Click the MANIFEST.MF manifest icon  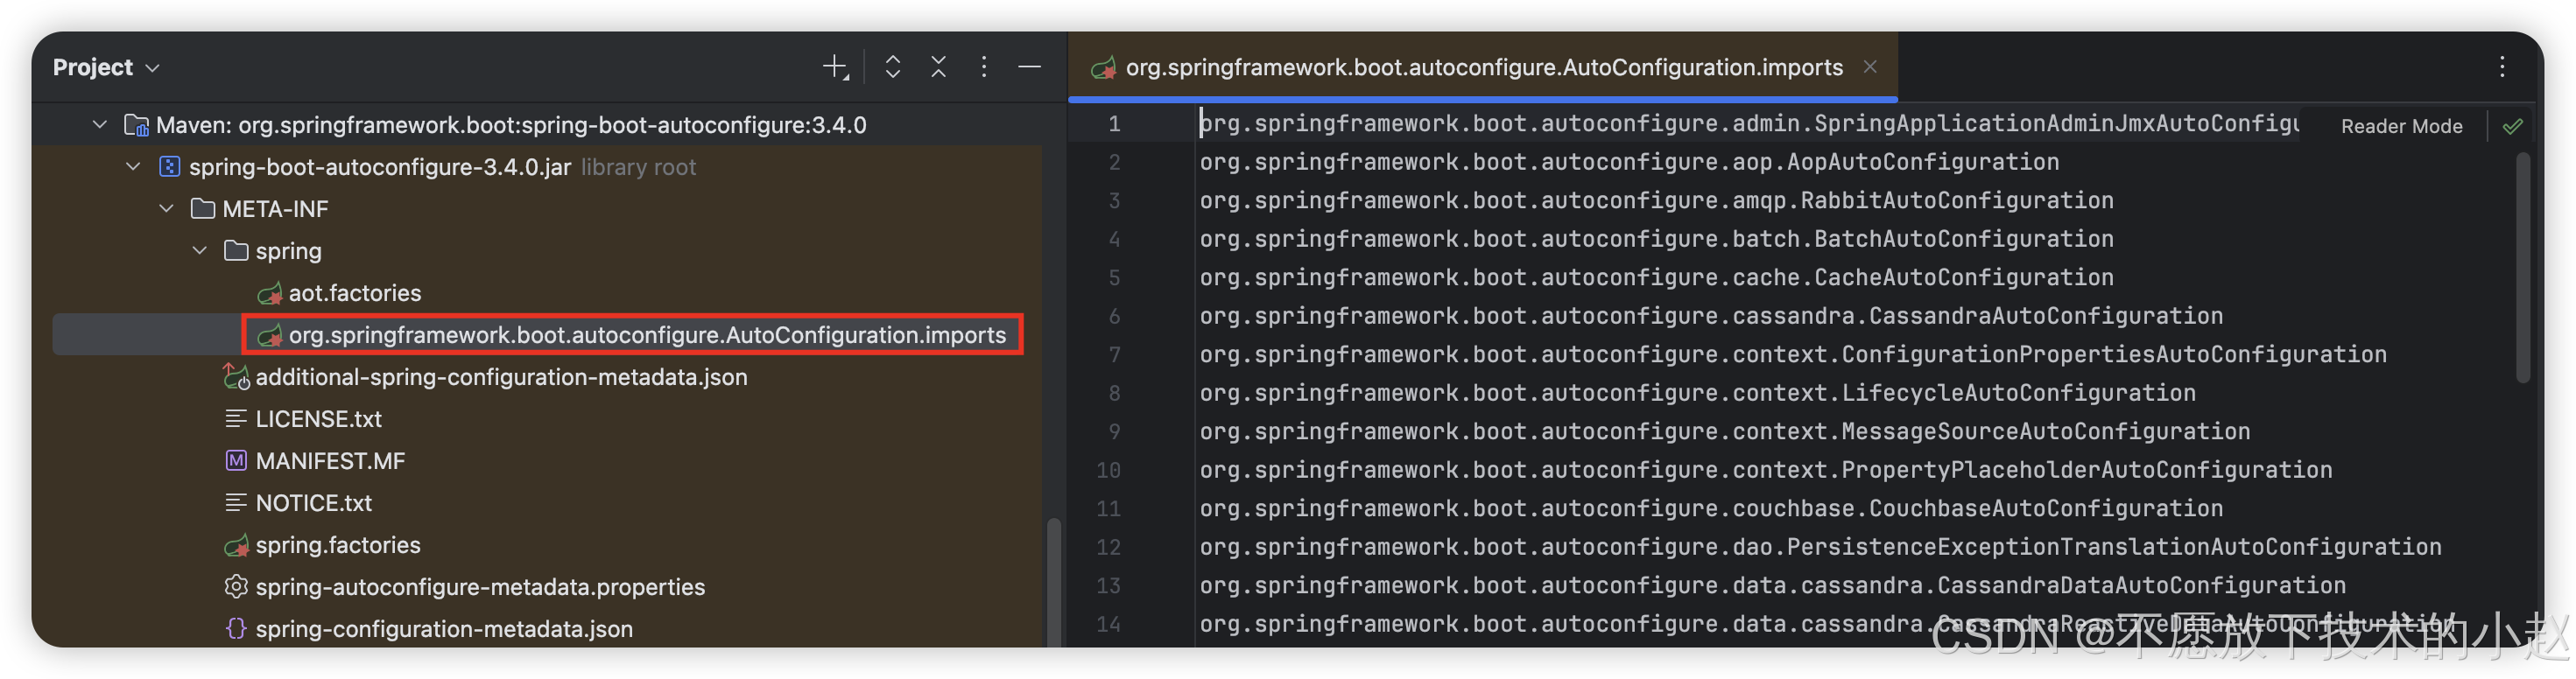[x=236, y=461]
